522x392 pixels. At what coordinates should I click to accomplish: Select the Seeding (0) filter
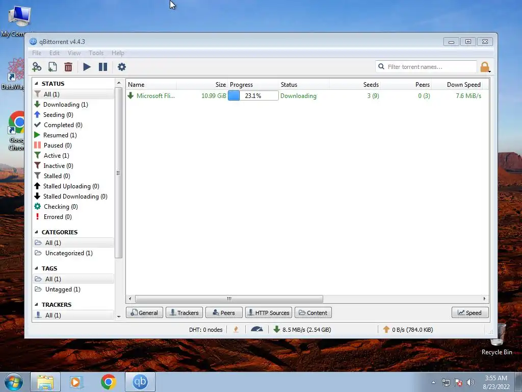coord(73,115)
